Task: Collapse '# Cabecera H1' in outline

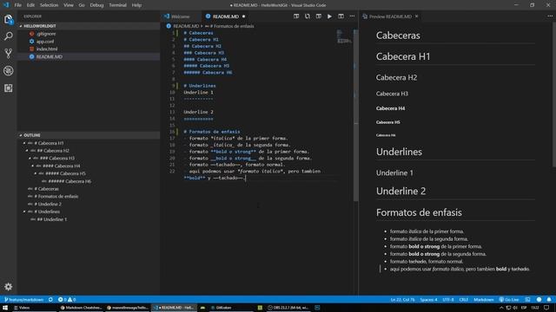Action: click(x=24, y=143)
